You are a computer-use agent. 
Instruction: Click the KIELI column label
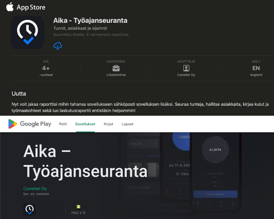[256, 62]
